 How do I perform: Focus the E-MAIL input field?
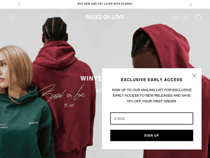click(x=151, y=118)
